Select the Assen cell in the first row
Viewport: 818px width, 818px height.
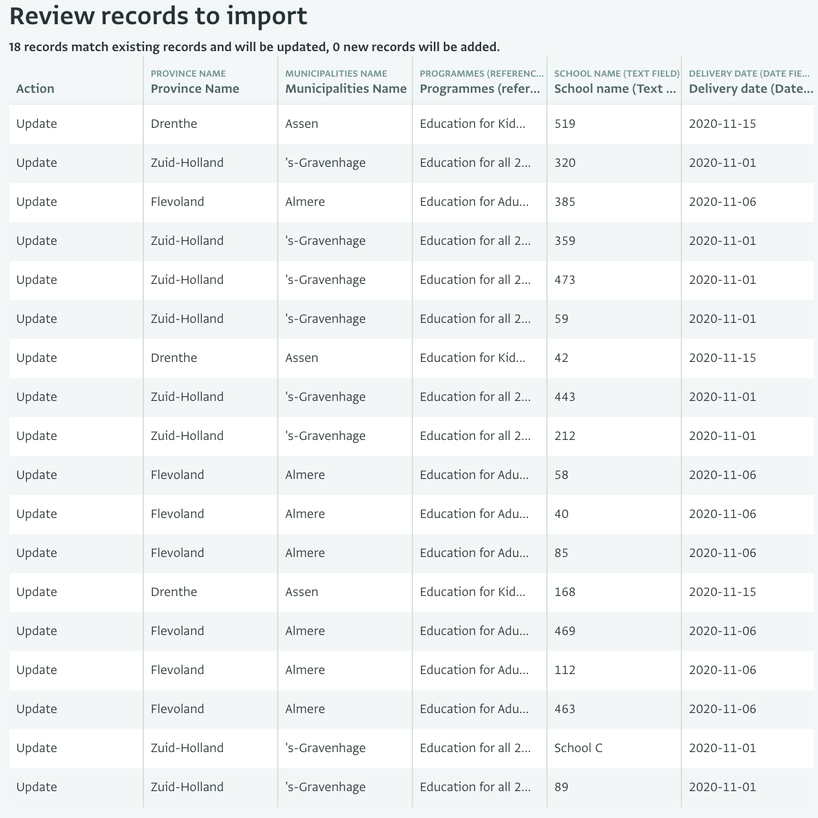(x=301, y=124)
